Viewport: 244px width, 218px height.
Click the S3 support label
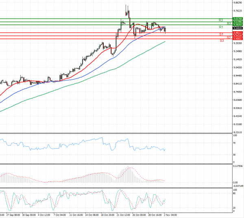(x=222, y=41)
